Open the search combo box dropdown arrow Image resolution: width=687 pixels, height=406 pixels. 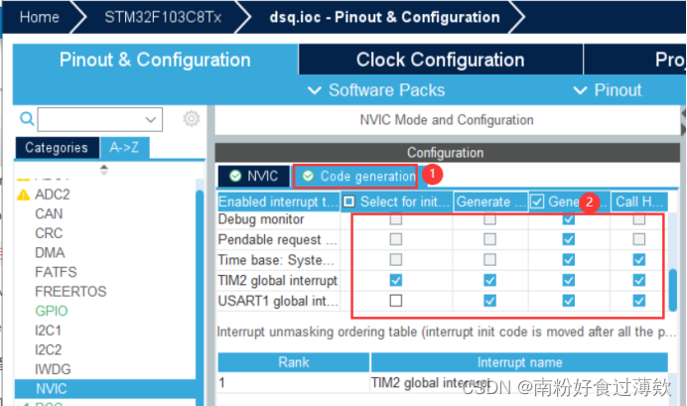coord(150,119)
